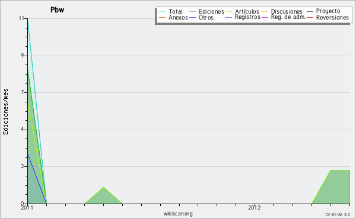Click the '2011' x-axis label
The height and width of the screenshot is (219, 356).
27,207
